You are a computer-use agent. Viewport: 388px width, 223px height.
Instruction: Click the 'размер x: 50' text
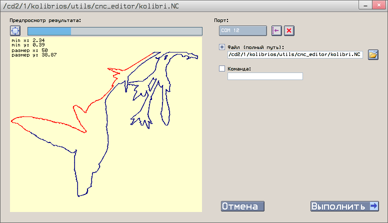(x=29, y=50)
